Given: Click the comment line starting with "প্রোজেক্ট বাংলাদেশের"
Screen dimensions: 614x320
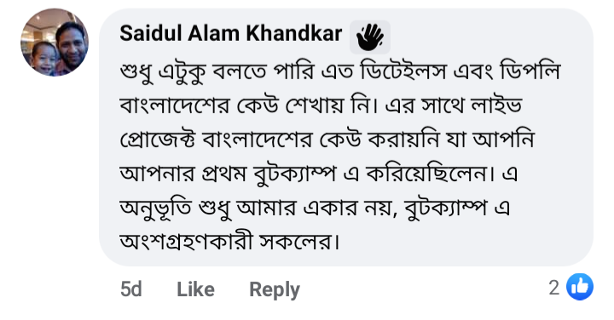Looking at the screenshot, I should 327,140.
